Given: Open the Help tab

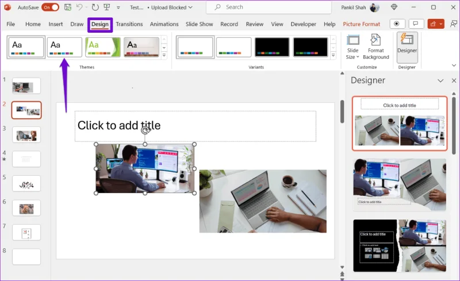Looking at the screenshot, I should tap(329, 24).
